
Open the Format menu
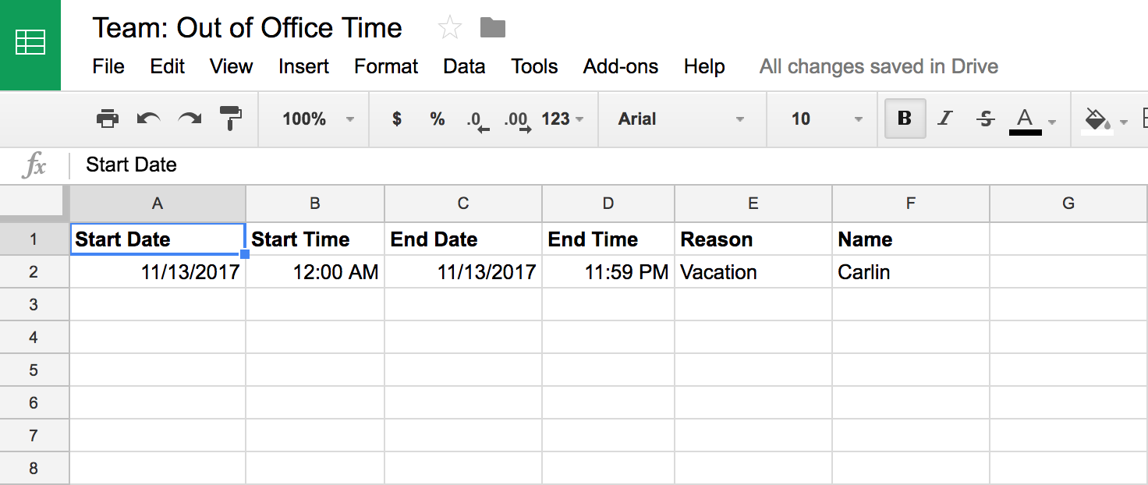pos(386,66)
